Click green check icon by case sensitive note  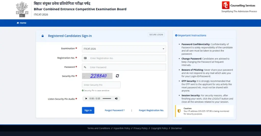(x=83, y=90)
